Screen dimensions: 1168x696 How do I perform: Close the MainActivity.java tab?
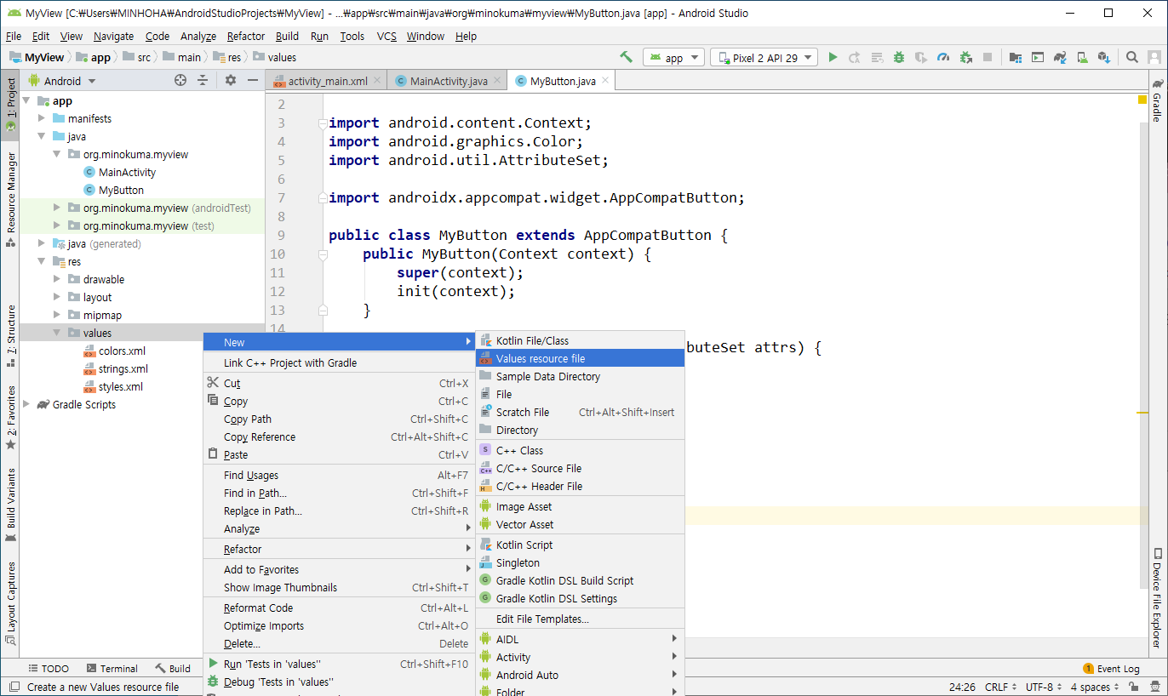[x=499, y=81]
